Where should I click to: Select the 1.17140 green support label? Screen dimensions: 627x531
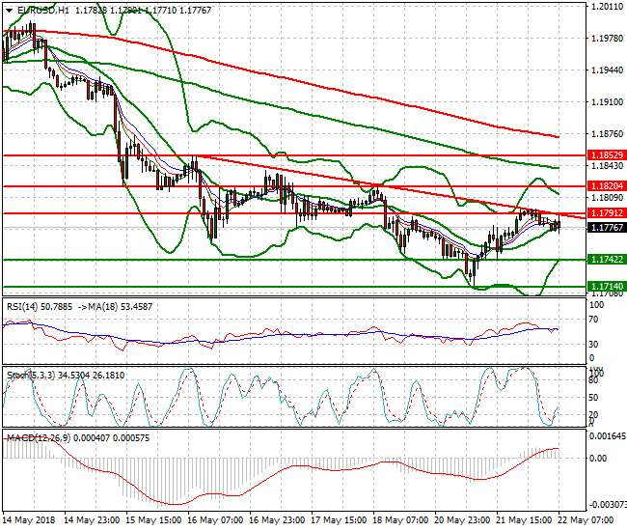(x=607, y=287)
